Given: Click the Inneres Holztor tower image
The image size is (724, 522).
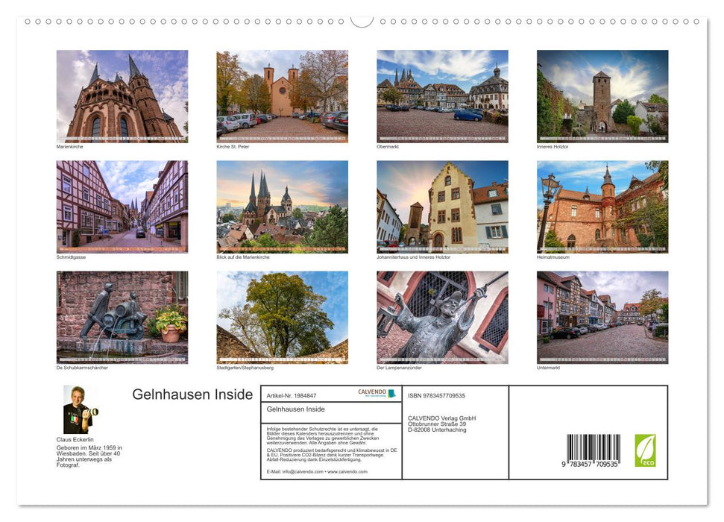Looking at the screenshot, I should pyautogui.click(x=602, y=95).
